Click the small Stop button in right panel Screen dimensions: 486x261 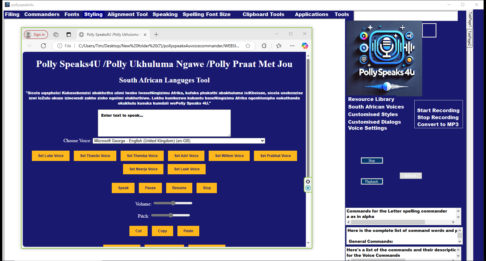(x=372, y=161)
